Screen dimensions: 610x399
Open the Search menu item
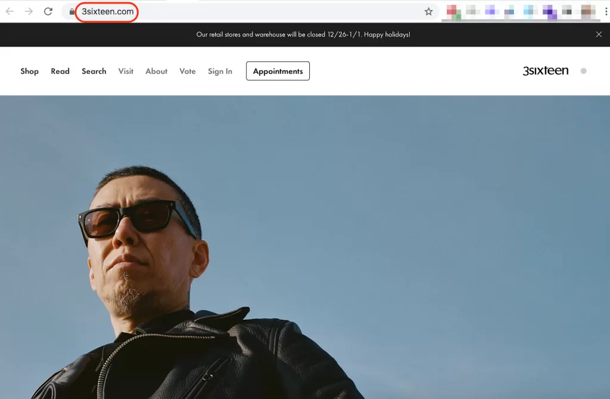pyautogui.click(x=94, y=72)
